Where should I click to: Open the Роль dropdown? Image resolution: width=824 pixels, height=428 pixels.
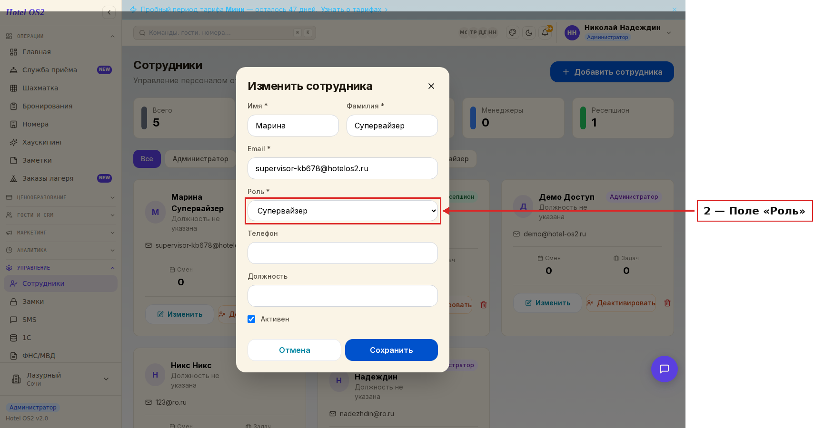click(343, 211)
